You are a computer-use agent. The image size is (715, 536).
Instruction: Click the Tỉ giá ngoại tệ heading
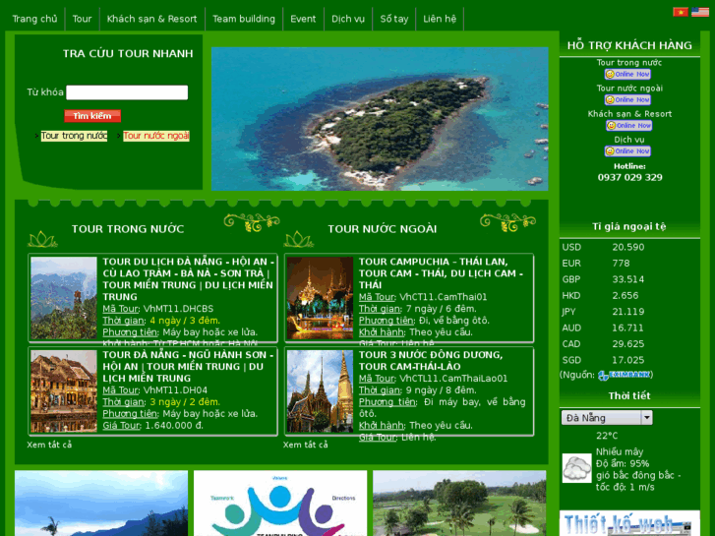[x=629, y=226]
